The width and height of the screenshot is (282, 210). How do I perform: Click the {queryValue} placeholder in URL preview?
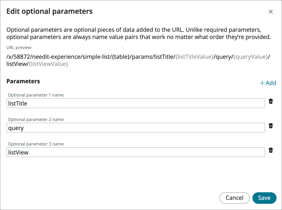tap(251, 57)
